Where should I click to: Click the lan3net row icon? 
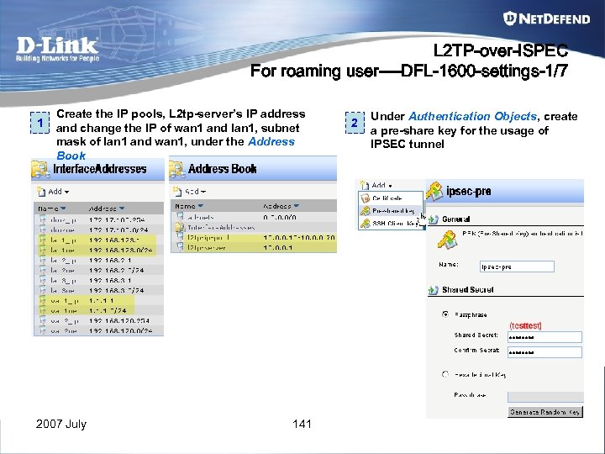click(43, 290)
